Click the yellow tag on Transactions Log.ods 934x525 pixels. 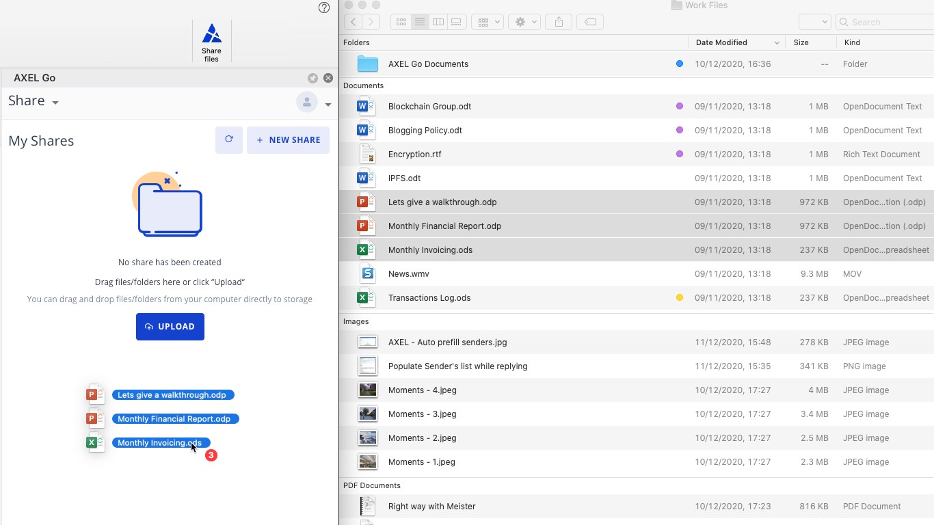(679, 297)
